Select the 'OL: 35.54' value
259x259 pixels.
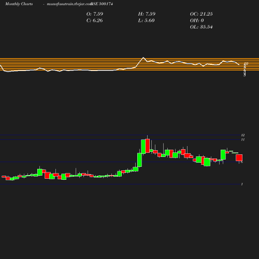point(202,27)
